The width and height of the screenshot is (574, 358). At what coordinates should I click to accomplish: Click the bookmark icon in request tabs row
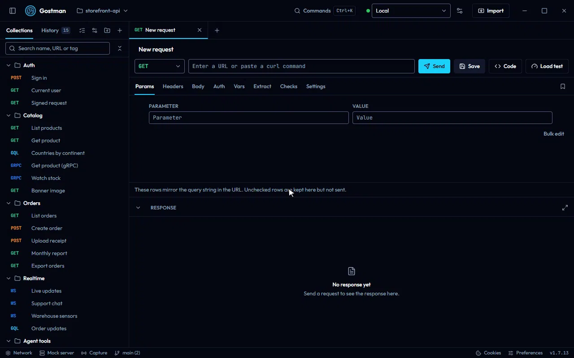(x=563, y=86)
